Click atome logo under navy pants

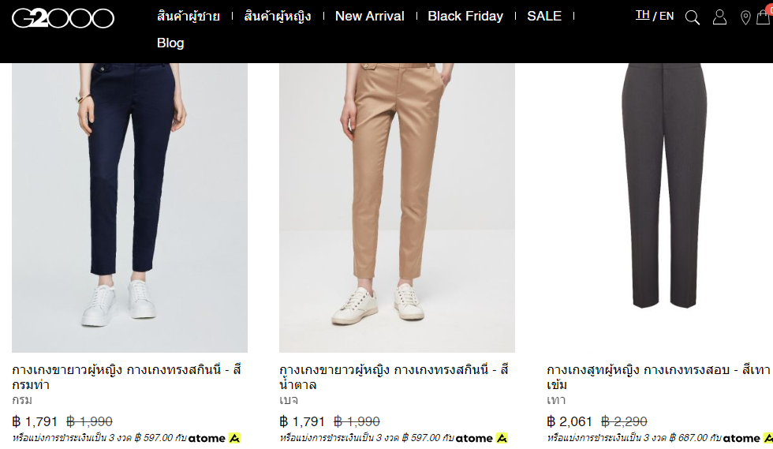[214, 438]
